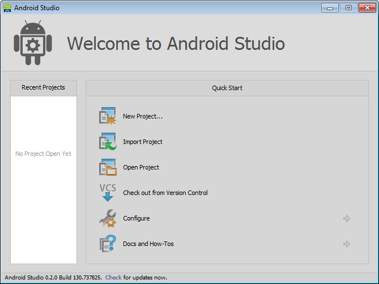Click the Check for updates link
This screenshot has height=284, width=379.
(113, 277)
